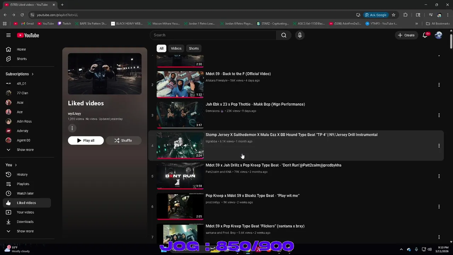Open video title Pop Kreep Play wit me
This screenshot has height=255, width=453.
point(252,196)
